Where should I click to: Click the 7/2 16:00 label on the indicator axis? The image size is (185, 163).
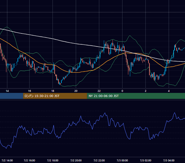29,160
